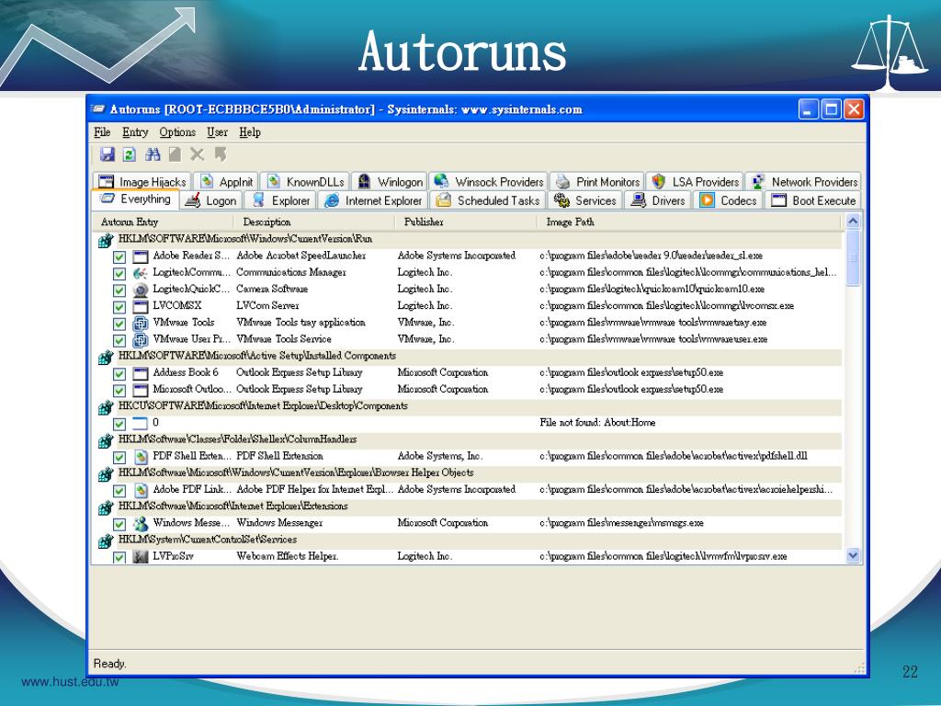Select the KnownDLLs tab
This screenshot has width=941, height=706.
[x=306, y=181]
